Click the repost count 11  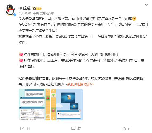(28, 128)
